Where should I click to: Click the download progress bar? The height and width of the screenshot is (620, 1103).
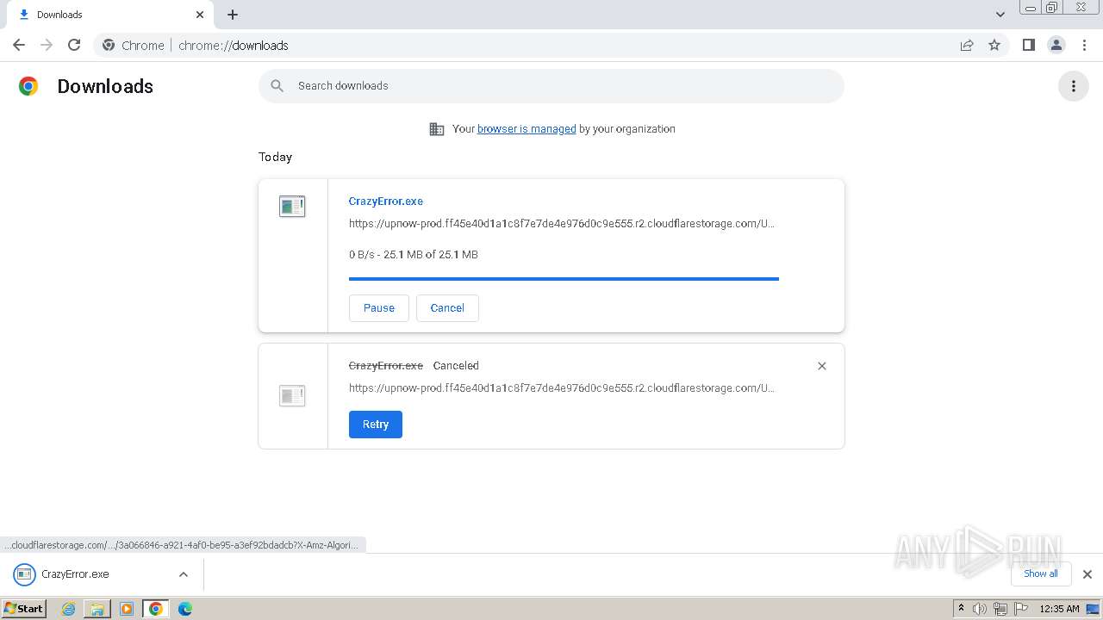[x=564, y=279]
